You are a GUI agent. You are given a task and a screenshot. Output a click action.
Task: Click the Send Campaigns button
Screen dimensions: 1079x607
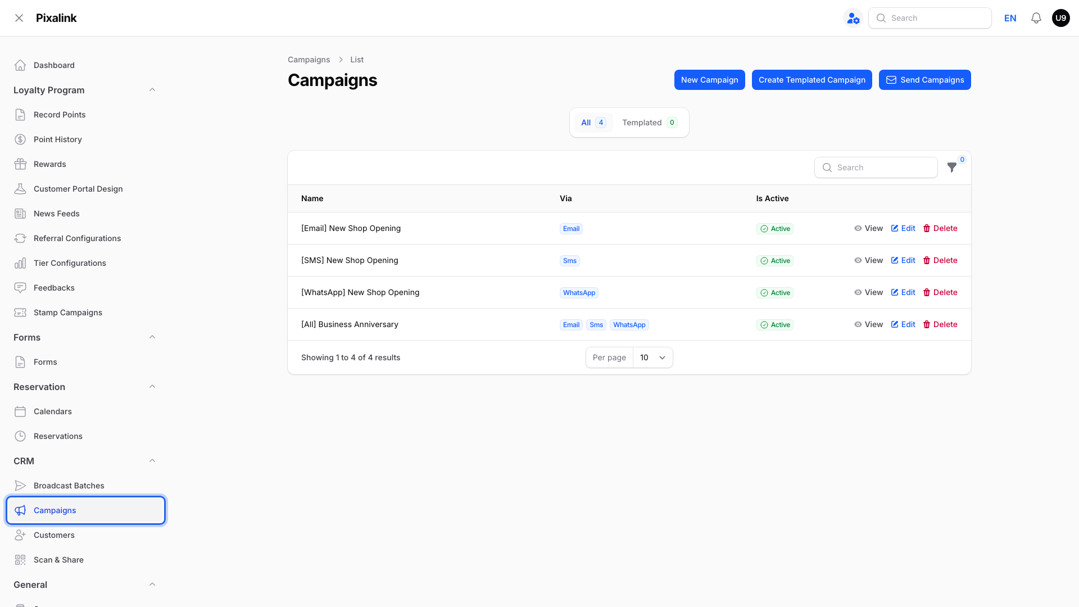(x=924, y=80)
